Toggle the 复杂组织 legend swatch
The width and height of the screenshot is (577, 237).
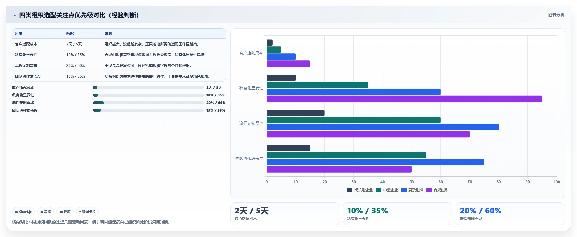404,190
